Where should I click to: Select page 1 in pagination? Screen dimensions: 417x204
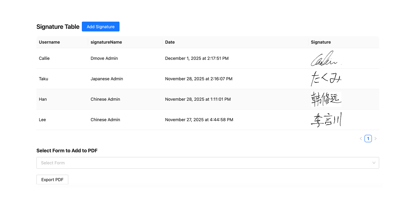coord(368,139)
